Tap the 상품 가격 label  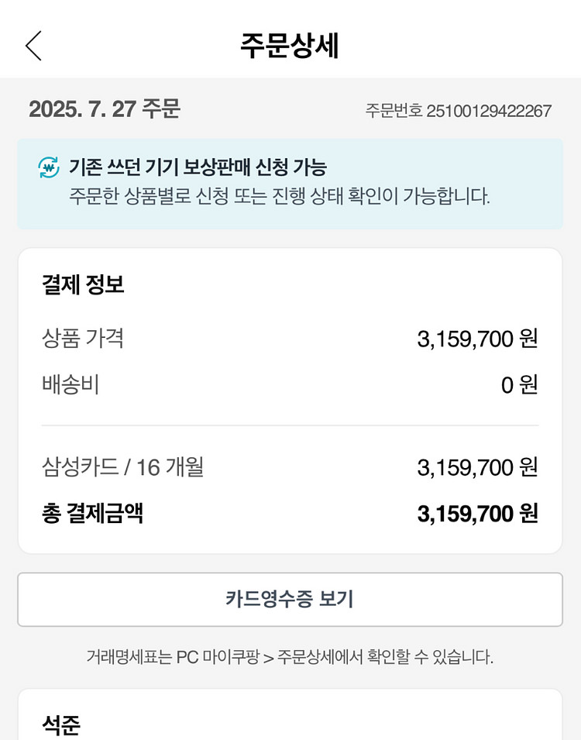[83, 338]
